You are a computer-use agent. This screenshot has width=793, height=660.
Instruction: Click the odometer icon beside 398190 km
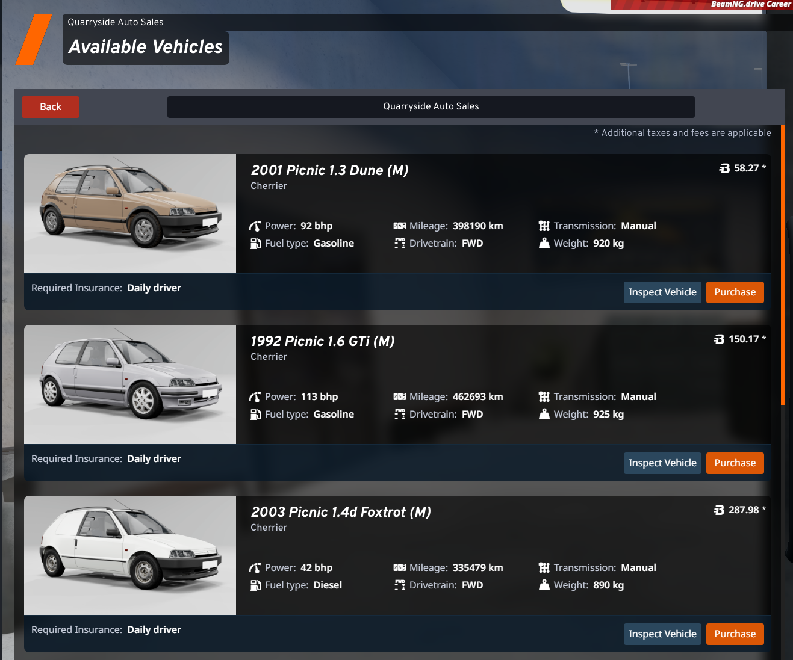click(x=400, y=226)
